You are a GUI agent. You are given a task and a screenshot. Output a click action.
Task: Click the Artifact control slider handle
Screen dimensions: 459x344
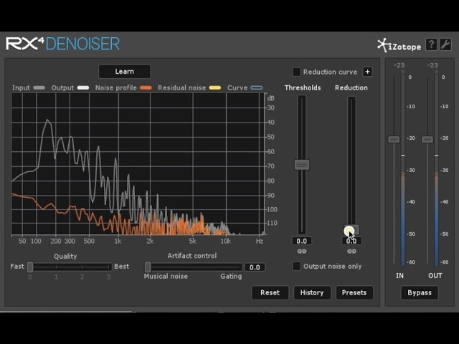148,267
